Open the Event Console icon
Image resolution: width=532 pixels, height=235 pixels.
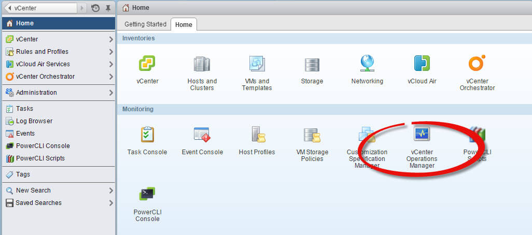pyautogui.click(x=202, y=135)
